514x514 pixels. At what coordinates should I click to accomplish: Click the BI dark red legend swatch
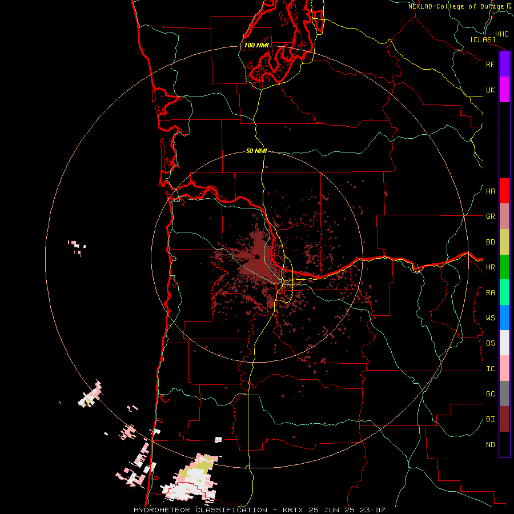coord(504,419)
